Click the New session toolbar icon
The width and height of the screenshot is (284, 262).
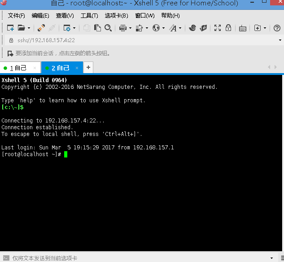click(10, 28)
